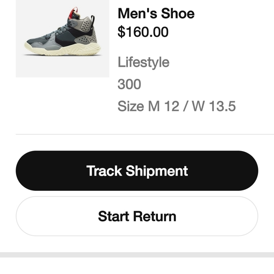274x274 pixels.
Task: Click the black heel pull loop
Action: pyautogui.click(x=93, y=20)
